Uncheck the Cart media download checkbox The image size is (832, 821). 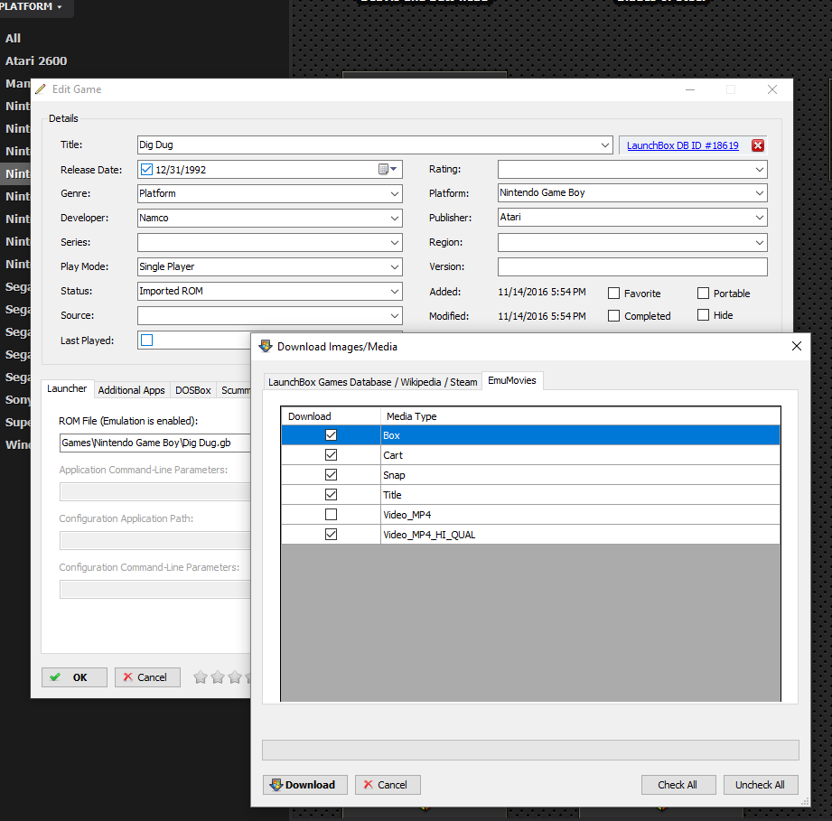click(332, 455)
